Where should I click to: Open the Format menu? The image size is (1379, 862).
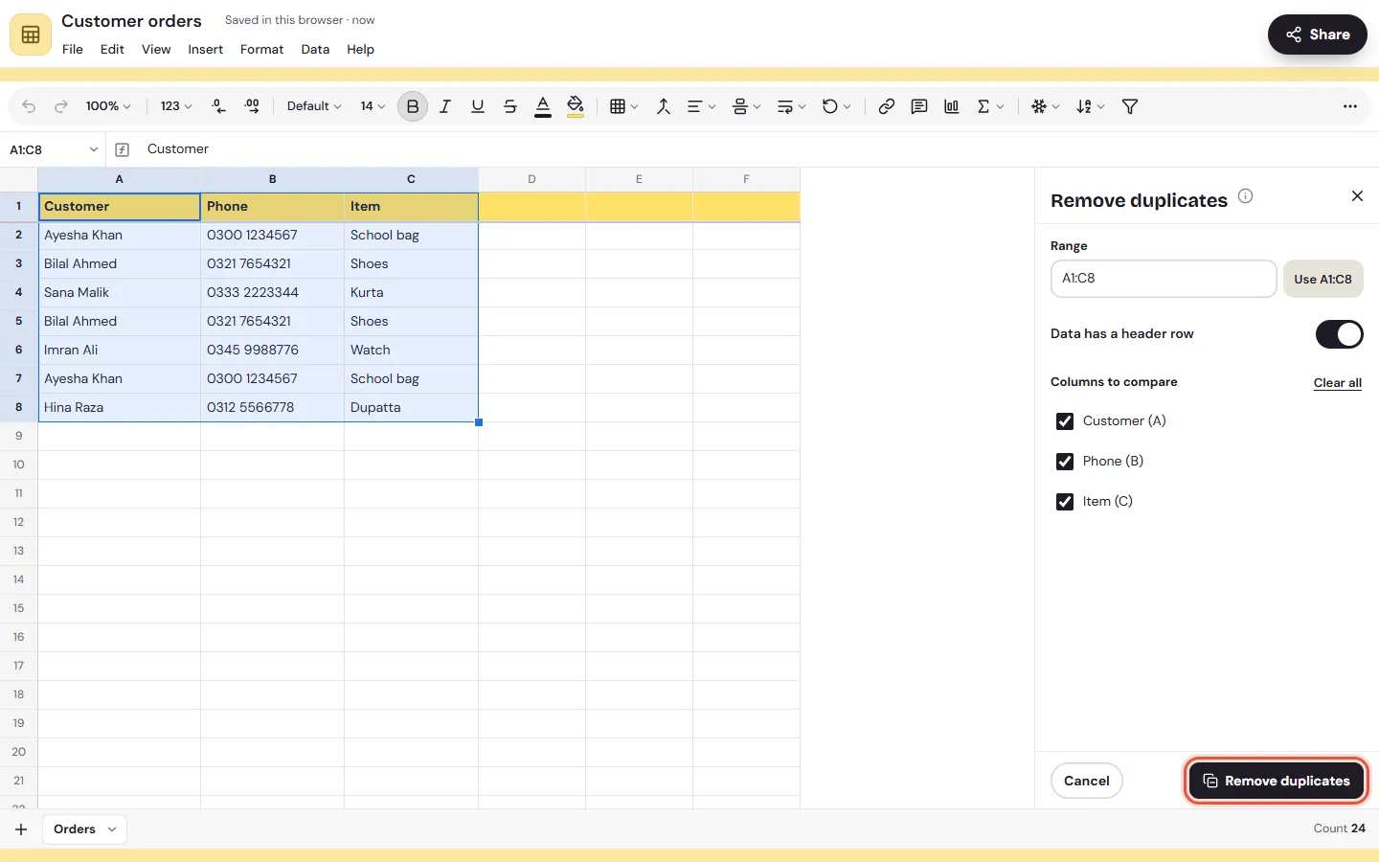[261, 50]
